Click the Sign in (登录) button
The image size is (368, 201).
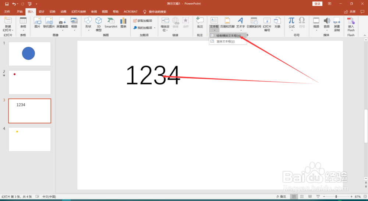coord(317,4)
